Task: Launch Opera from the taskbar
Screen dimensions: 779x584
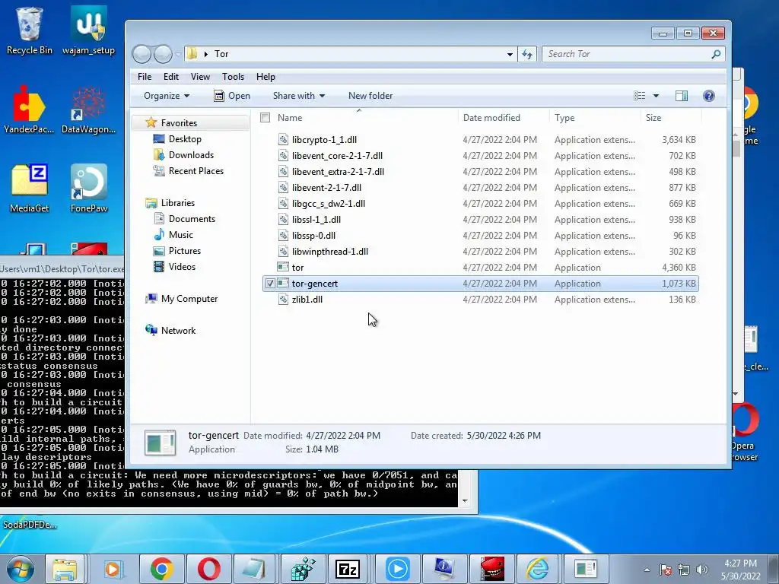Action: point(209,569)
